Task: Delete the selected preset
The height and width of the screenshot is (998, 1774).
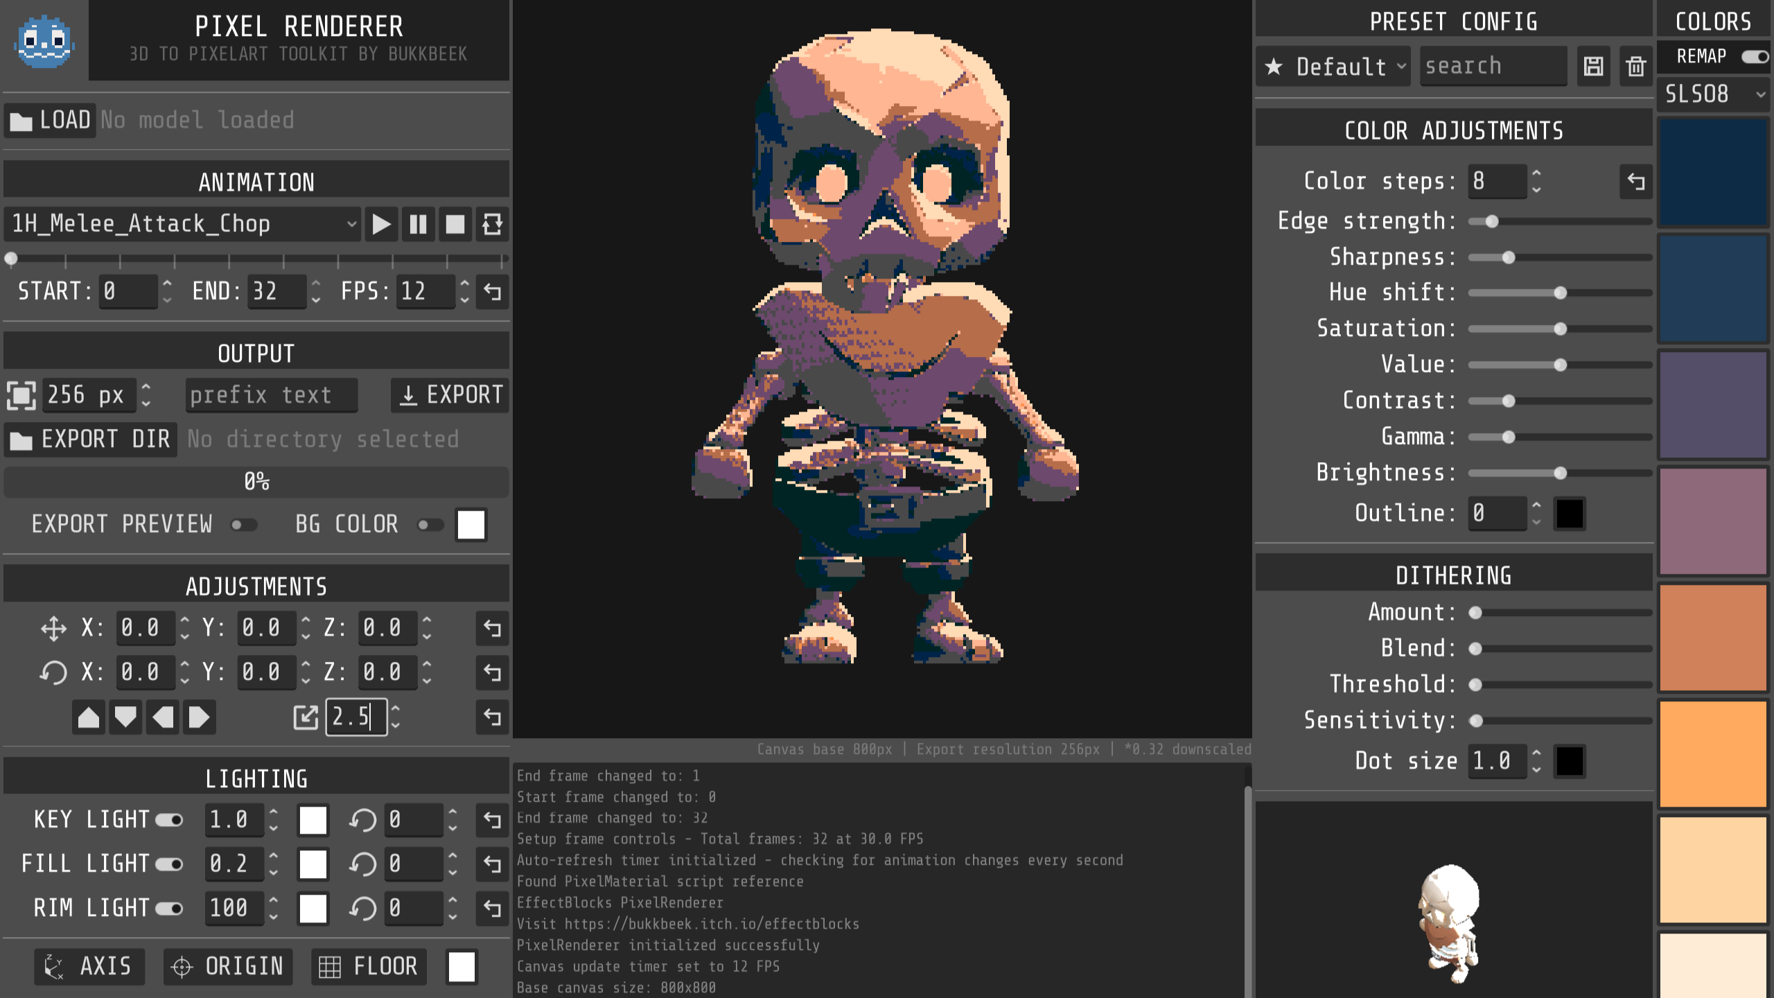Action: coord(1635,67)
